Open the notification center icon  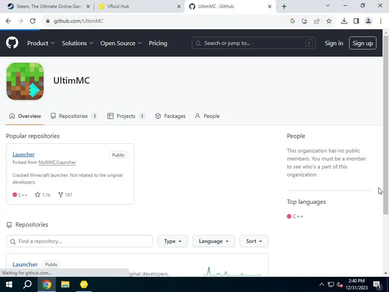(377, 284)
